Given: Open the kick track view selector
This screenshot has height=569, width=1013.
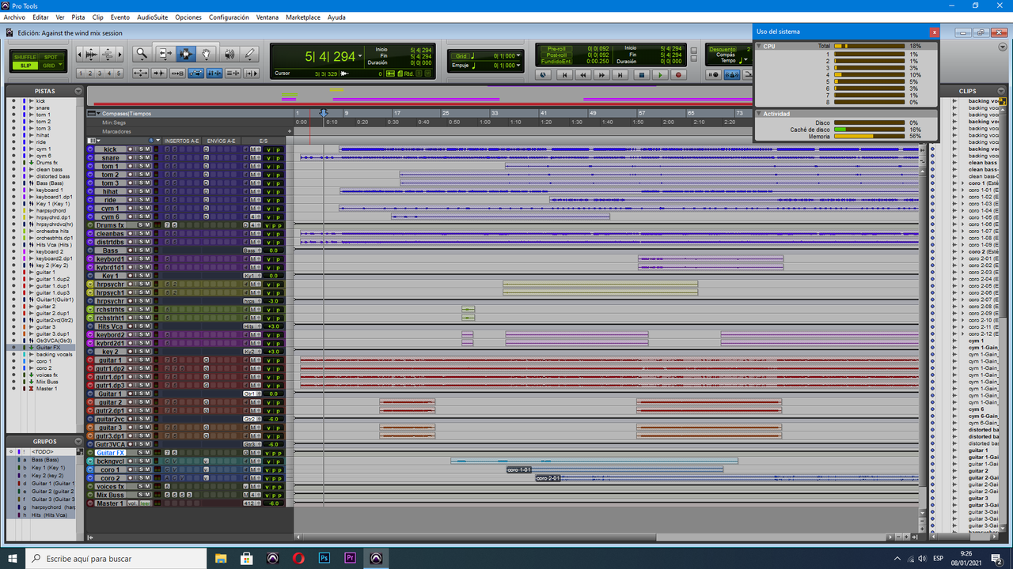Looking at the screenshot, I should 90,149.
